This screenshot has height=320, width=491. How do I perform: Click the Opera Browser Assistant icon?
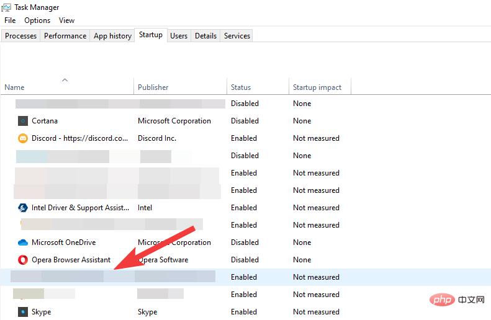tap(23, 260)
